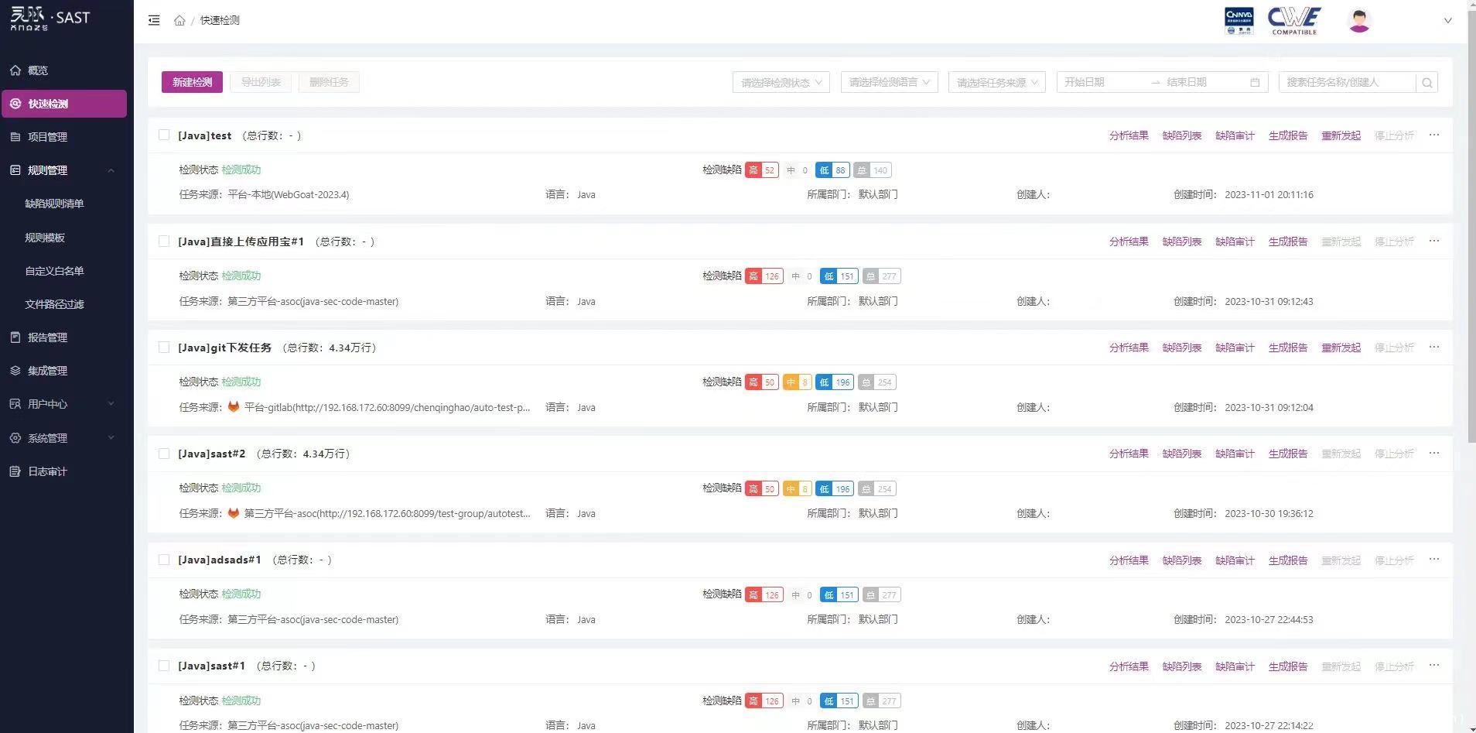Open the 请选择检测状态 dropdown

pos(781,83)
